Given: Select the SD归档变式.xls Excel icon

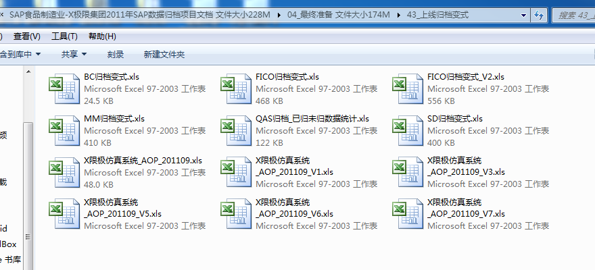Looking at the screenshot, I should pyautogui.click(x=408, y=131).
